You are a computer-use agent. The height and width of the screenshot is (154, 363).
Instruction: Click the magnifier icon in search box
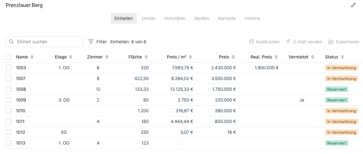point(12,42)
